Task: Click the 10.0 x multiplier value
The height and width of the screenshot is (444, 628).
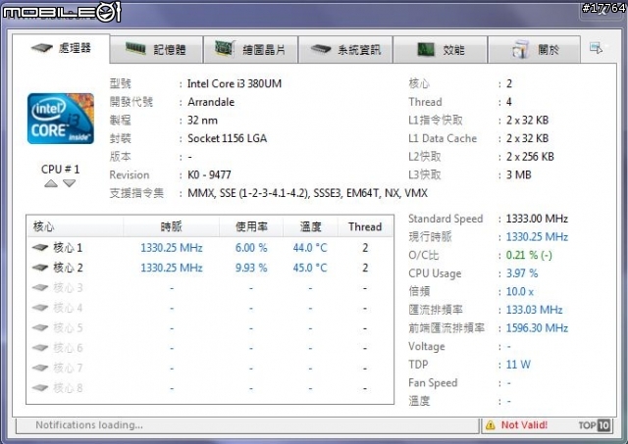Action: [x=519, y=292]
